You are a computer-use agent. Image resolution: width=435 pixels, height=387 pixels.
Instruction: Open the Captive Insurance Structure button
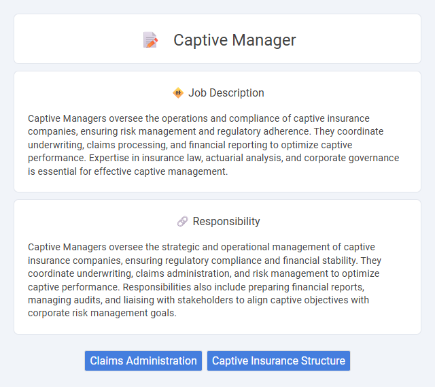point(279,360)
